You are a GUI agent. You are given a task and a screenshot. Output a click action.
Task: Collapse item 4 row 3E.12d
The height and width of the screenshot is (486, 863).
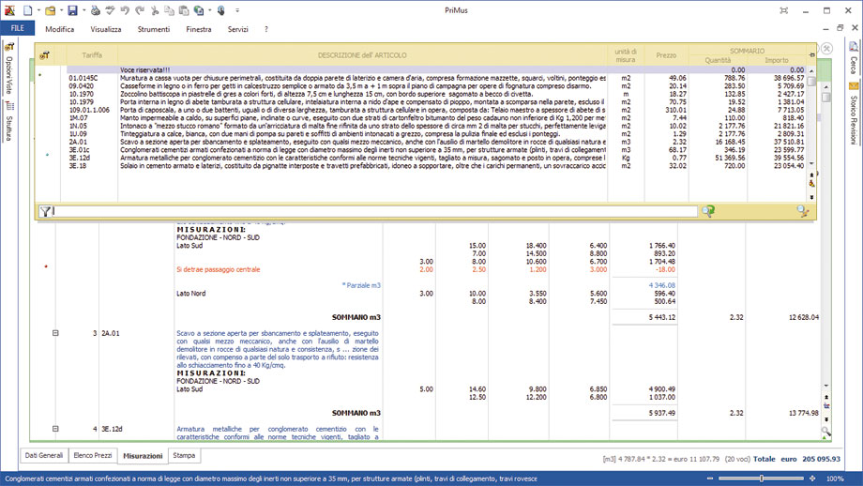coord(55,429)
